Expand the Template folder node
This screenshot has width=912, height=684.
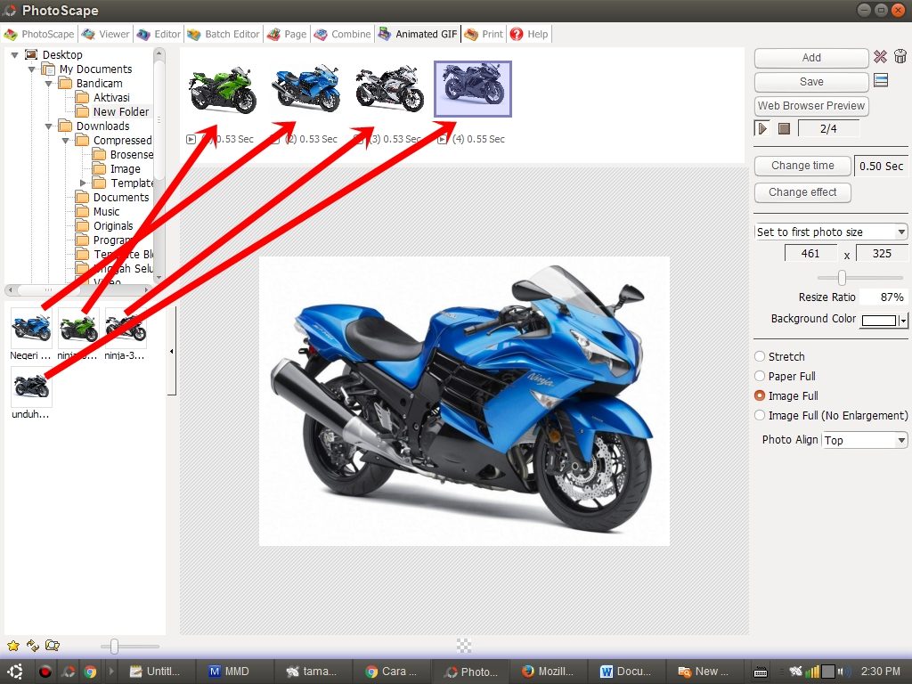pos(83,183)
